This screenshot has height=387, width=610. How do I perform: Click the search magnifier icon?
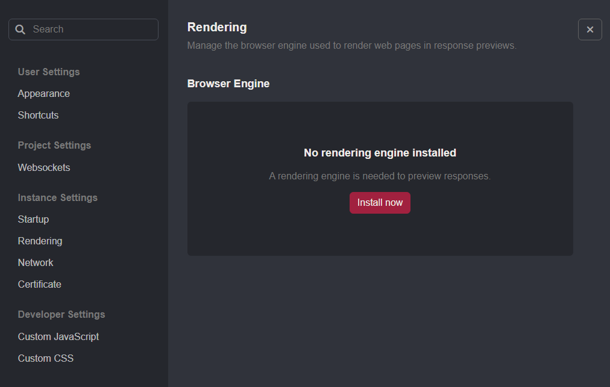[x=20, y=29]
